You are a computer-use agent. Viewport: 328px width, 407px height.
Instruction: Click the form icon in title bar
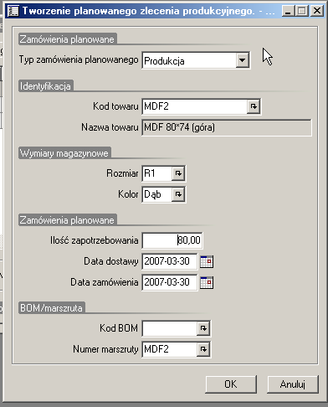pos(13,11)
